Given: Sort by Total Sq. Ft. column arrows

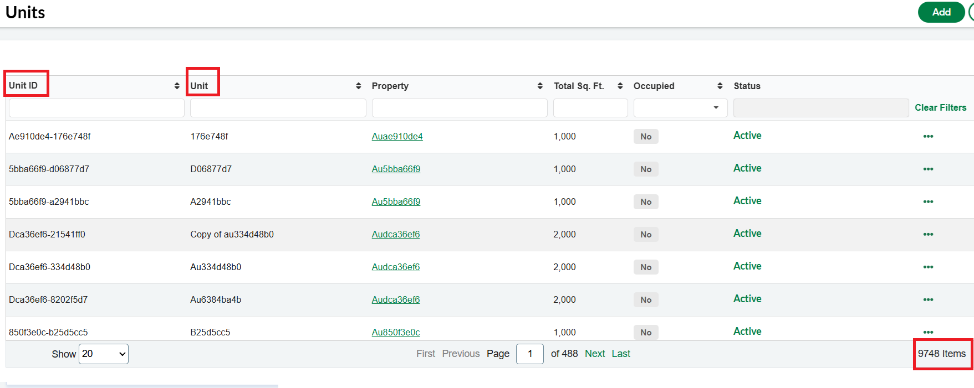Looking at the screenshot, I should click(x=620, y=86).
